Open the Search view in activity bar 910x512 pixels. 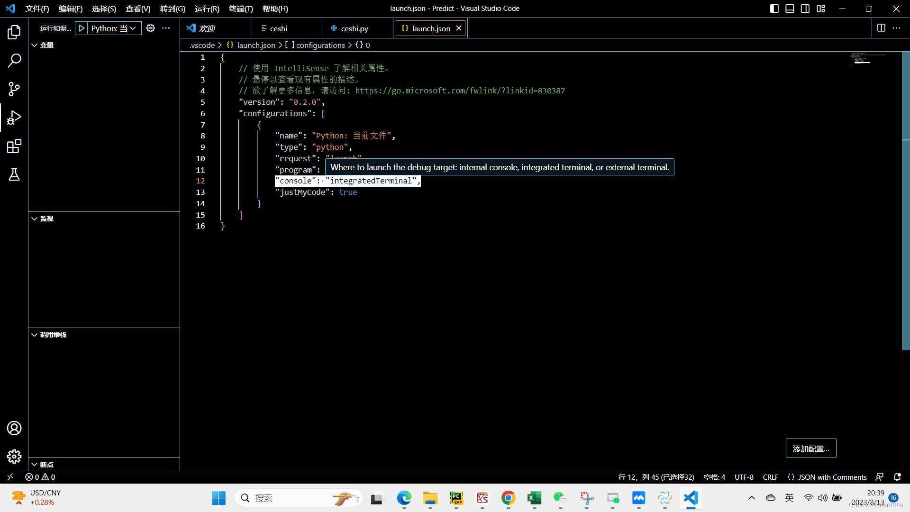pyautogui.click(x=14, y=61)
